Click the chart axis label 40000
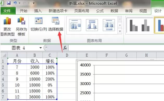The image size is (164, 101). 85,65
